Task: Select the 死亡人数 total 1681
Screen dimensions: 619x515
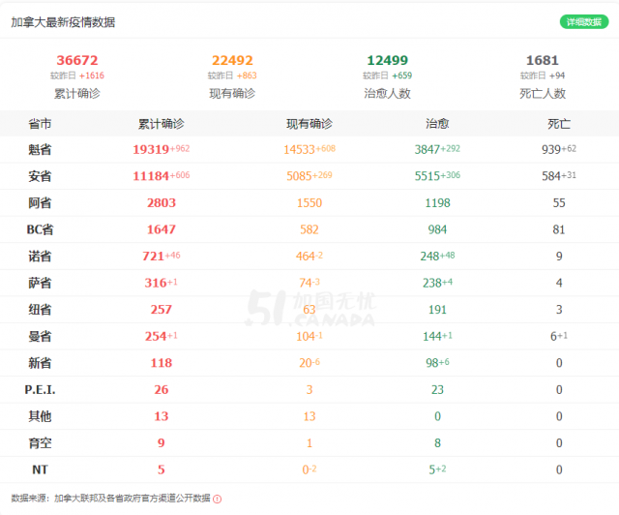Action: click(543, 60)
